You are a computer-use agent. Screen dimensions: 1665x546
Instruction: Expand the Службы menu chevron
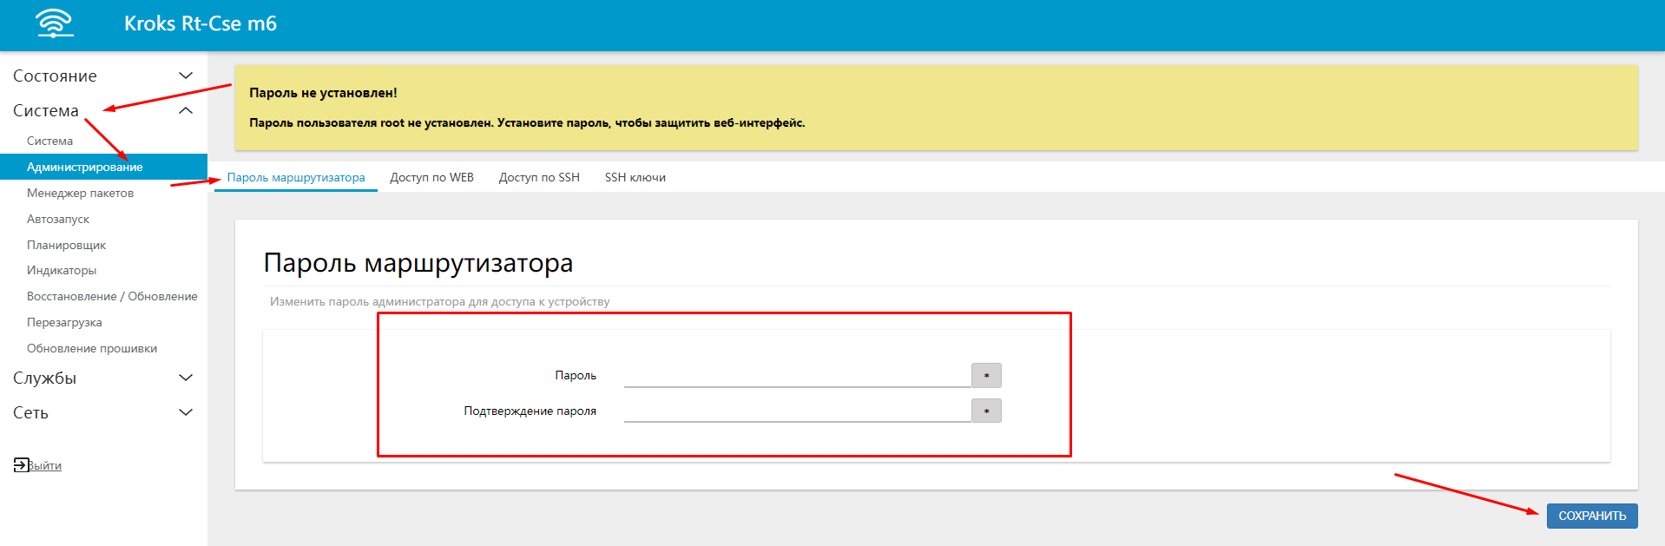click(x=185, y=378)
